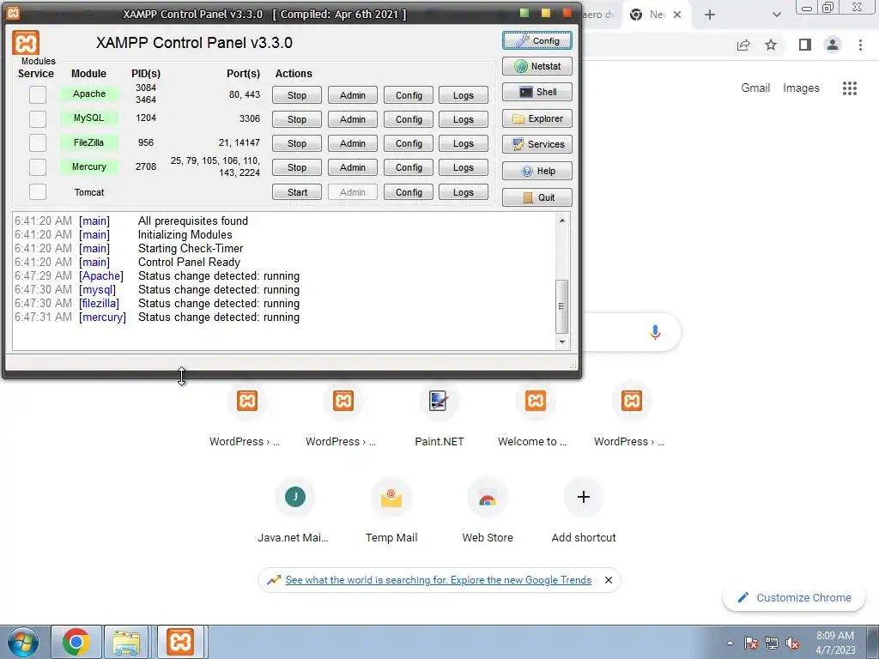Open XAMPP Help
879x659 pixels.
tap(537, 171)
